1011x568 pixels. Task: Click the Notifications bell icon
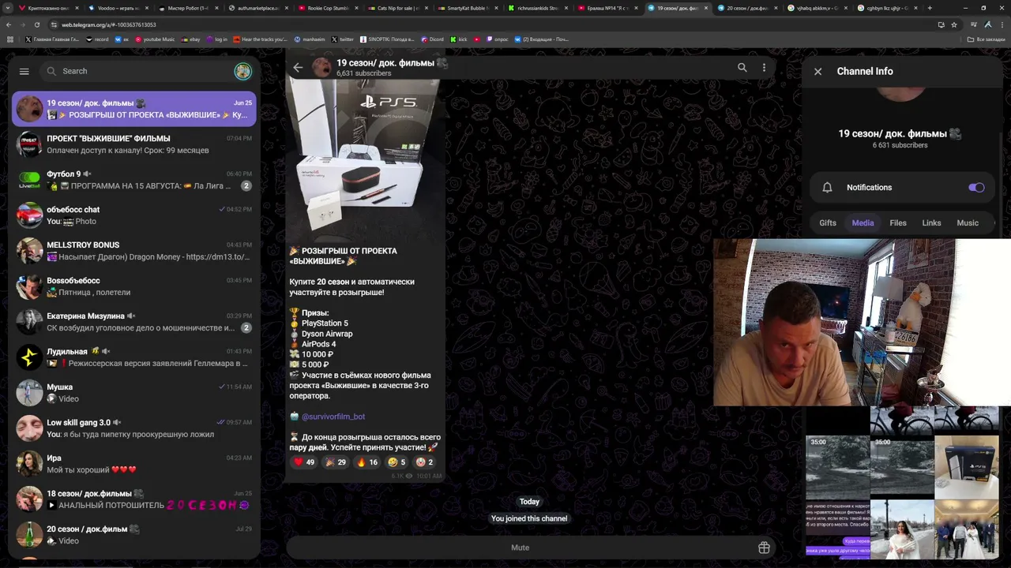pos(827,188)
